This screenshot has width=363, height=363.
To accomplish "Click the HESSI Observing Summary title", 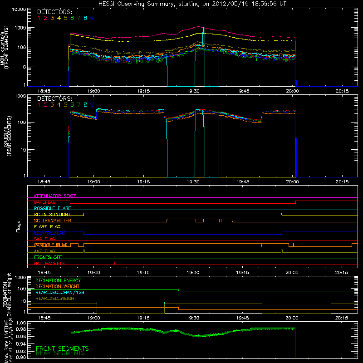I will pyautogui.click(x=192, y=4).
